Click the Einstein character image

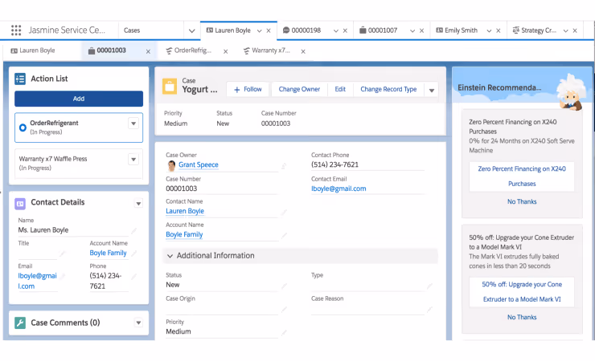point(569,93)
